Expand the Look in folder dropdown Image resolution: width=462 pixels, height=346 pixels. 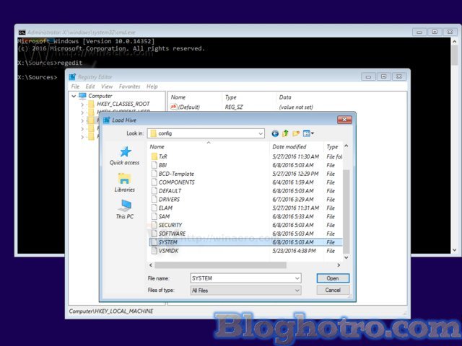pos(260,133)
